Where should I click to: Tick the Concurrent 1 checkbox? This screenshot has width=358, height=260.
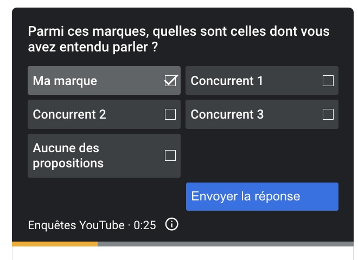pos(328,81)
